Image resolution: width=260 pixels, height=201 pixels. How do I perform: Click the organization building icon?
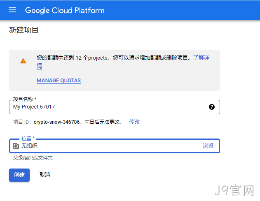pyautogui.click(x=16, y=146)
